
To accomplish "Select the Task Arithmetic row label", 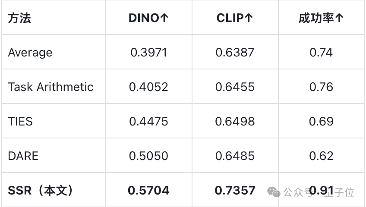I will [50, 87].
